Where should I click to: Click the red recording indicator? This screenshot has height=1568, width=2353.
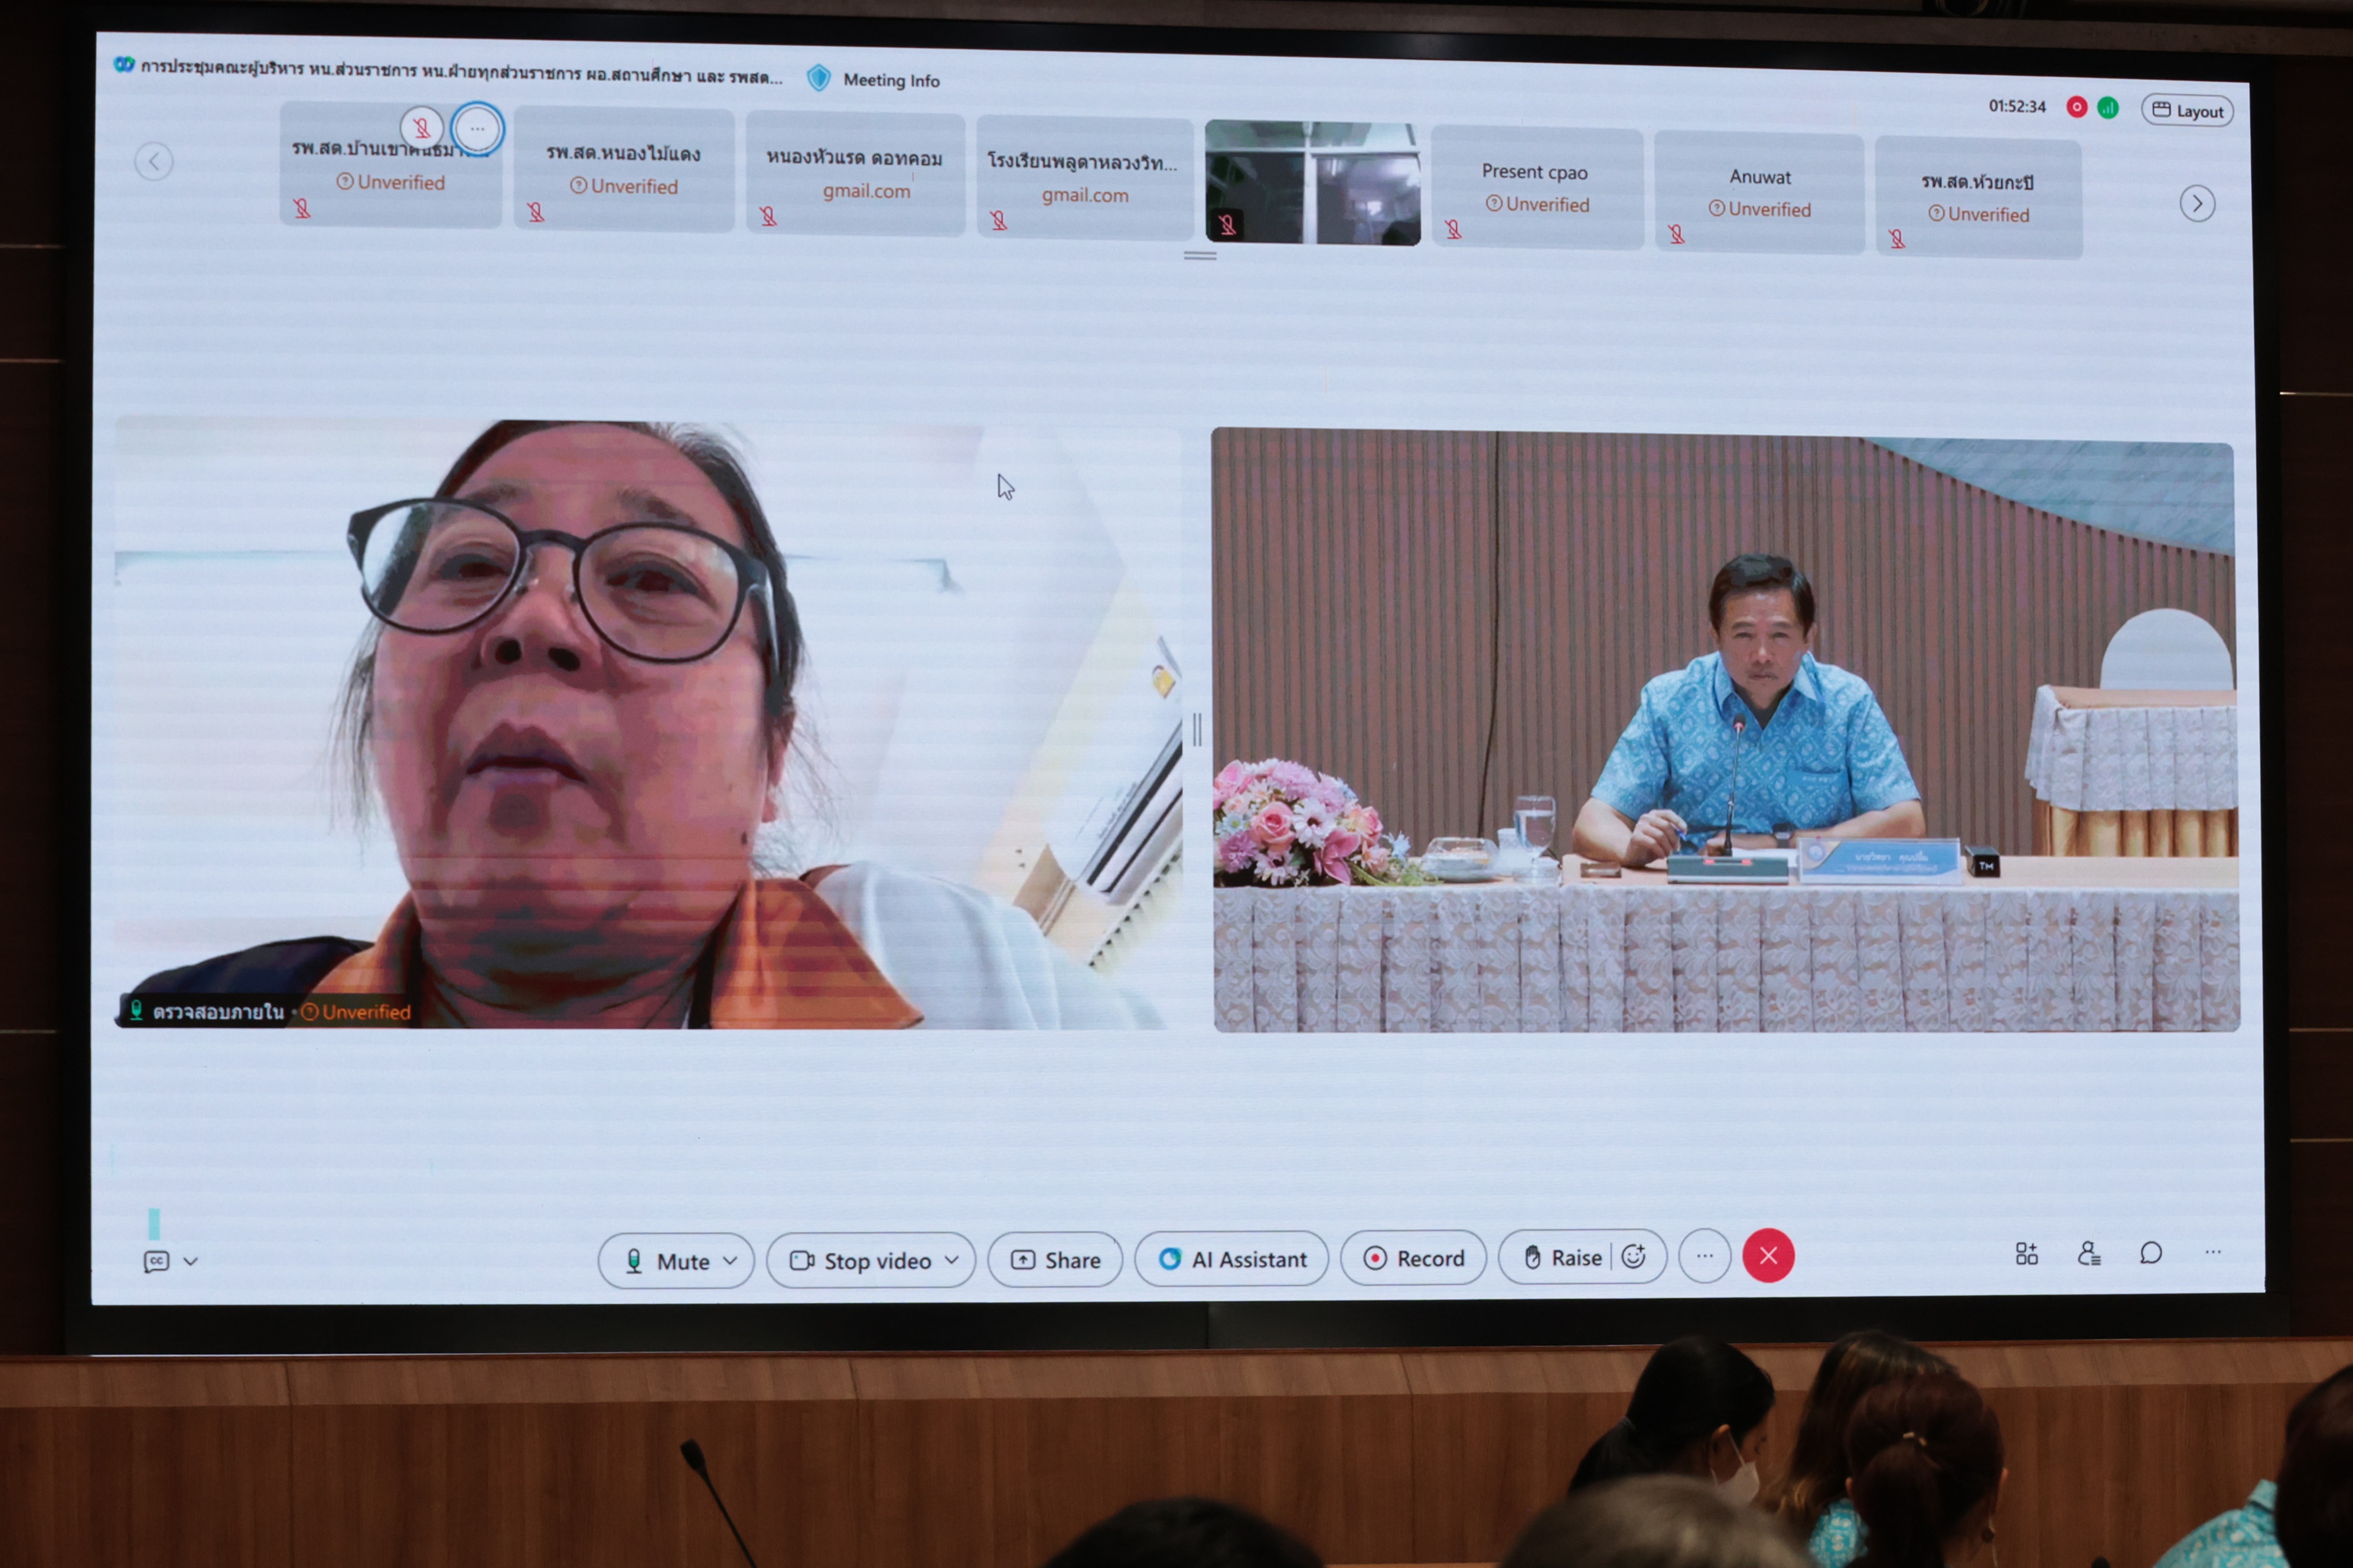click(2076, 107)
